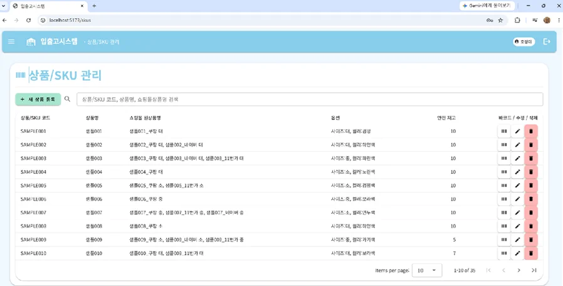This screenshot has width=563, height=286.
Task: Jump to the last page
Action: coord(534,270)
